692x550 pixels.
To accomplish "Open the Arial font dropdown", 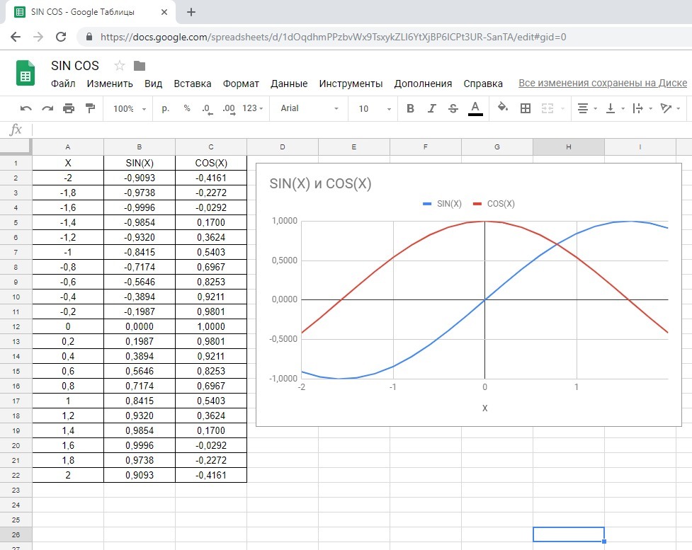I will click(310, 108).
